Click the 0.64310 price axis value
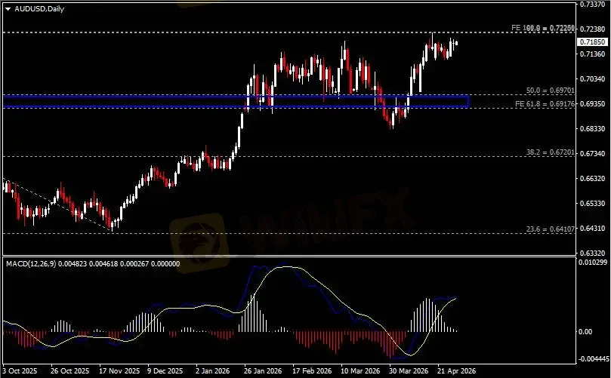This screenshot has height=378, width=611. pos(593,229)
